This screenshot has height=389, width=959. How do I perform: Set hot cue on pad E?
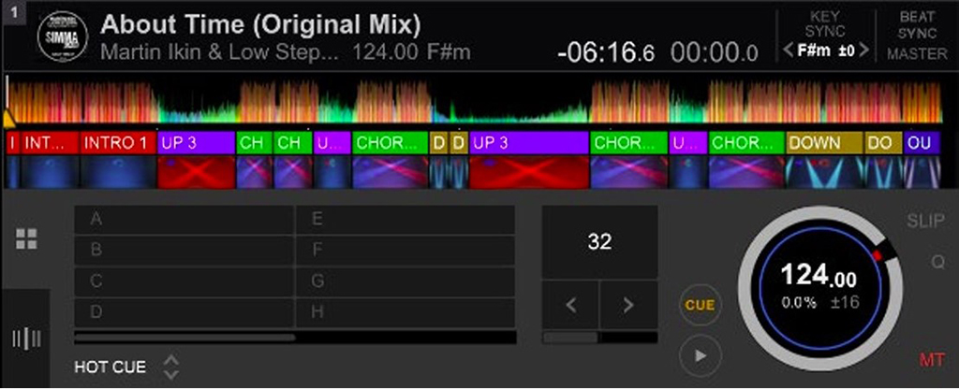[405, 219]
